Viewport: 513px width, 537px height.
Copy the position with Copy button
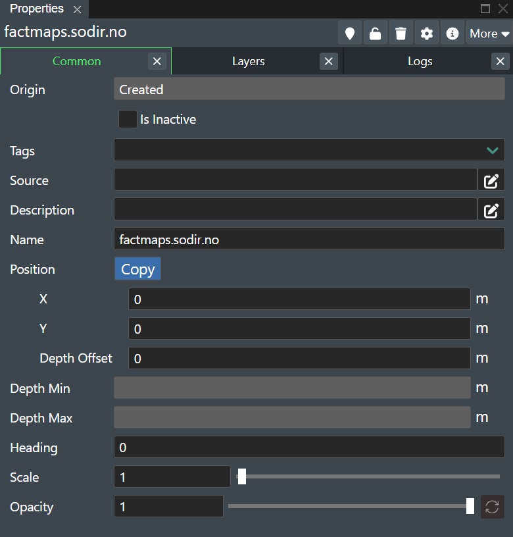tap(137, 269)
